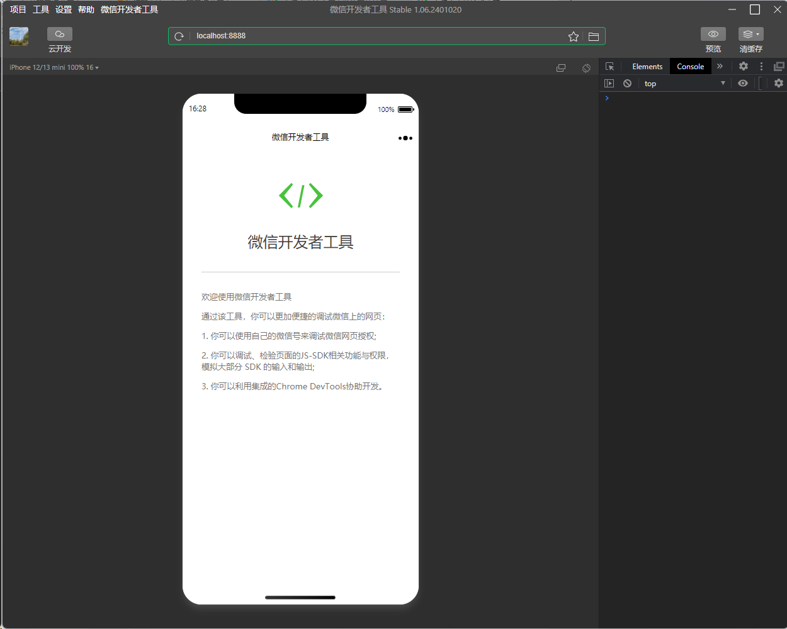This screenshot has height=629, width=787.
Task: Undock DevTools panel icon
Action: [x=779, y=66]
